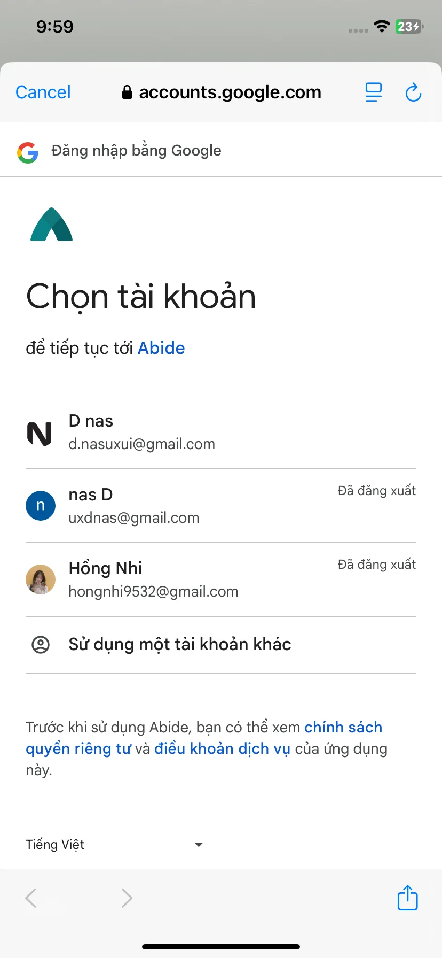Screen dimensions: 442x958
Task: Tap the Hồng Nhi profile photo
Action: coord(41,580)
